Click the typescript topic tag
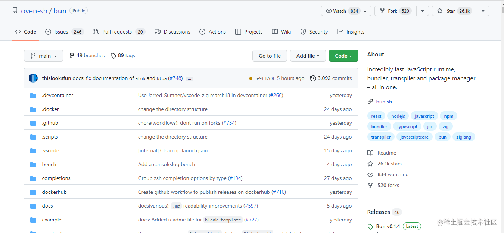 click(407, 127)
